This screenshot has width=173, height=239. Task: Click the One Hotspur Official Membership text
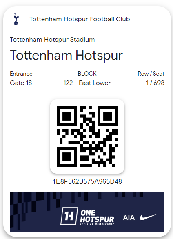[97, 217]
